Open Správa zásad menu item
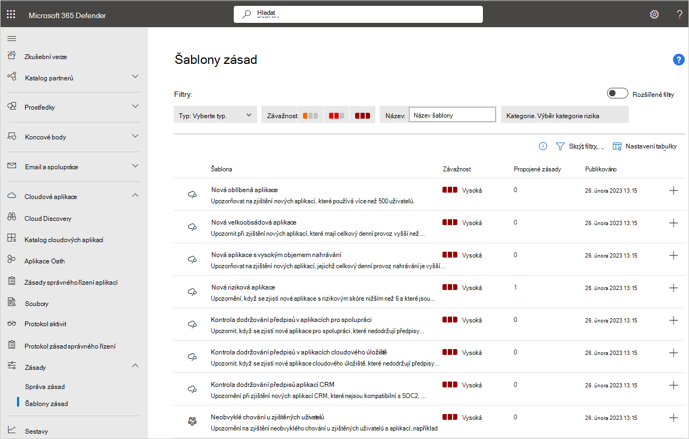Viewport: 689px width, 439px height. tap(45, 386)
